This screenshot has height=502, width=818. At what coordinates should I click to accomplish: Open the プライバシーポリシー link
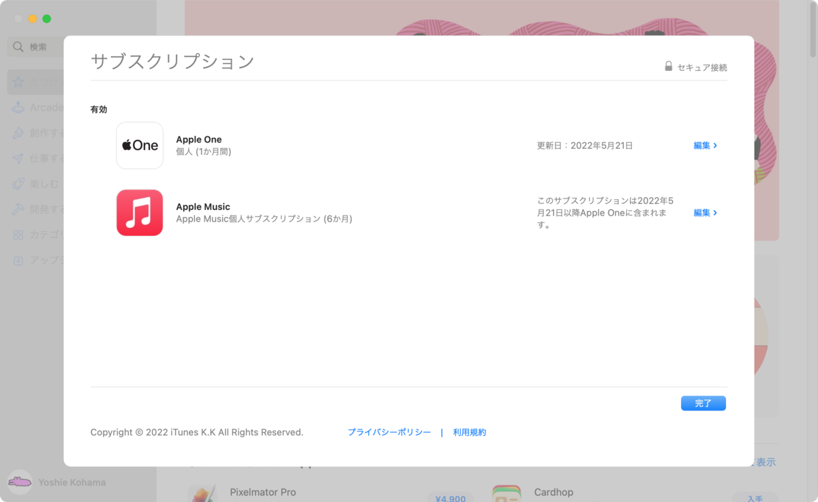389,432
